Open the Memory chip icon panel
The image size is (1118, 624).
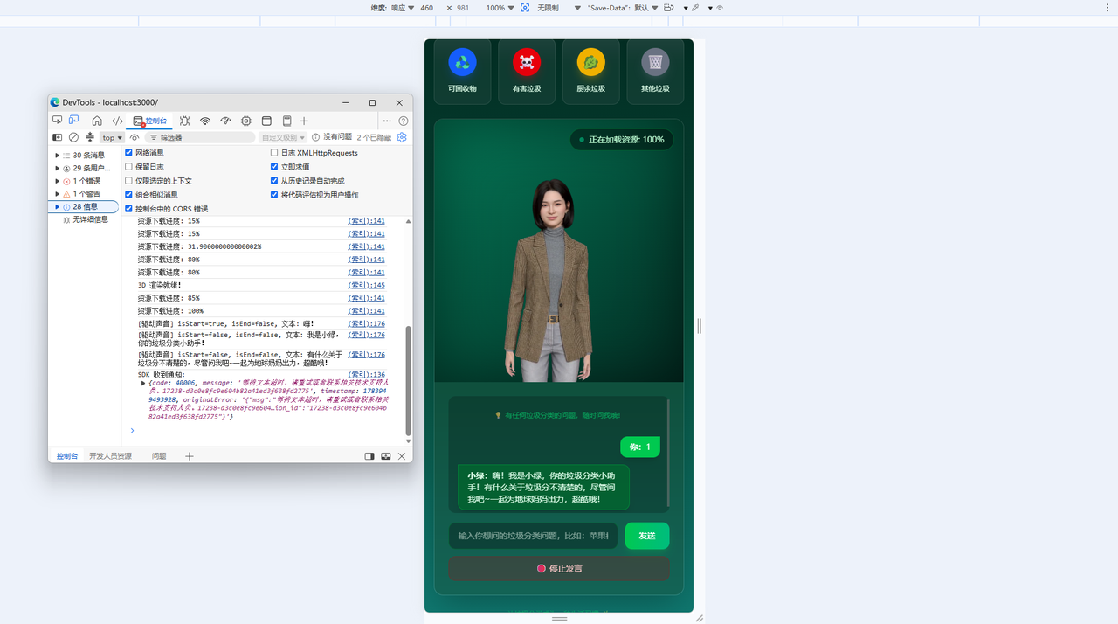coord(246,121)
